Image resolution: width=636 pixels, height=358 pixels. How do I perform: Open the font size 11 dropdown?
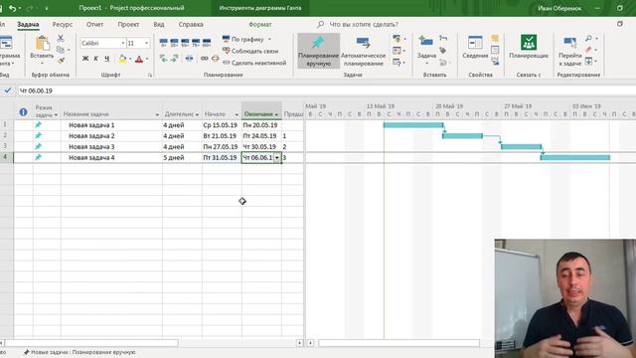(x=146, y=43)
